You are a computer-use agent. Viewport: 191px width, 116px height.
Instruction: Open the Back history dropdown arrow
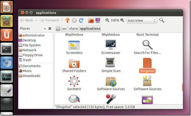point(36,21)
